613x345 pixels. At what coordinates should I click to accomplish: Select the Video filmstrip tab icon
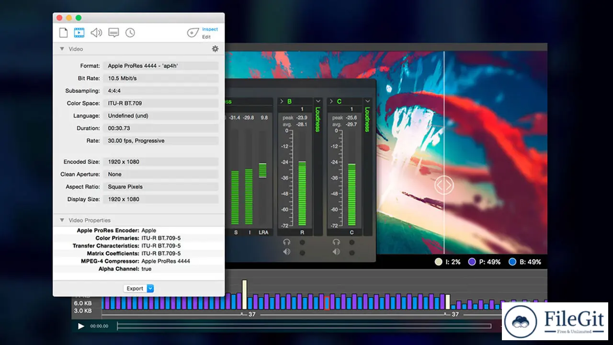79,33
